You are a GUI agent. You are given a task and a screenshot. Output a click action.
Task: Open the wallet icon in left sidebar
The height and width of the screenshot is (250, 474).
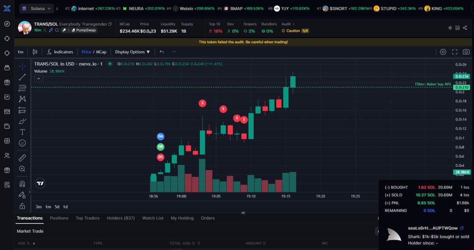(x=7, y=126)
